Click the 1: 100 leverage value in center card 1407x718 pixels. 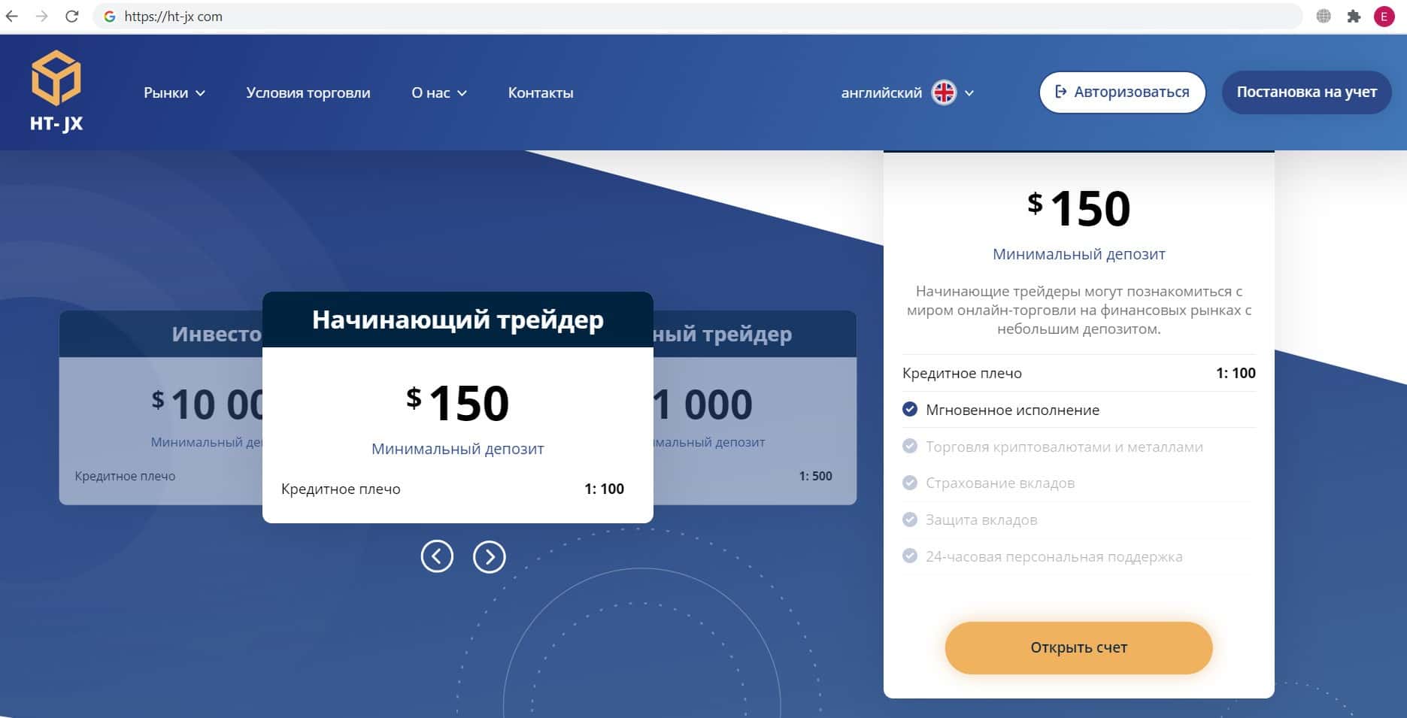(604, 489)
